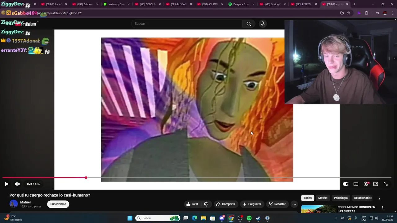
Task: Subscribe with the Suscribirme button
Action: click(x=58, y=204)
